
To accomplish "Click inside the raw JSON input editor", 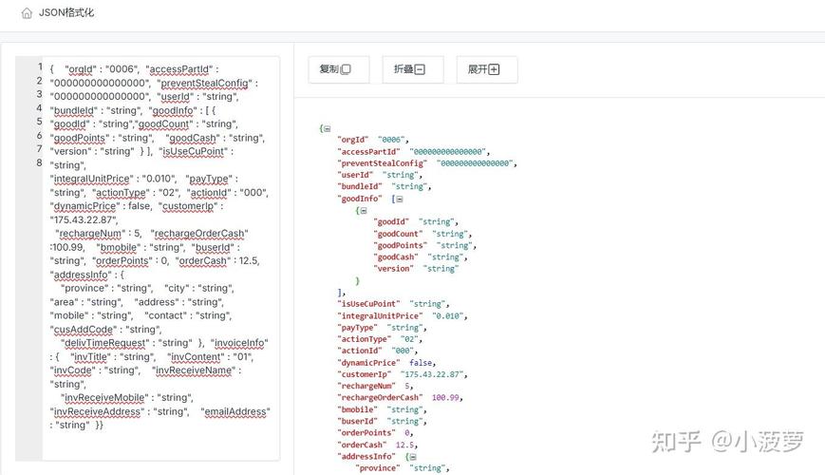I will [x=160, y=258].
